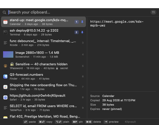Click the return key icon for paste
159x125 pixels.
tap(25, 122)
